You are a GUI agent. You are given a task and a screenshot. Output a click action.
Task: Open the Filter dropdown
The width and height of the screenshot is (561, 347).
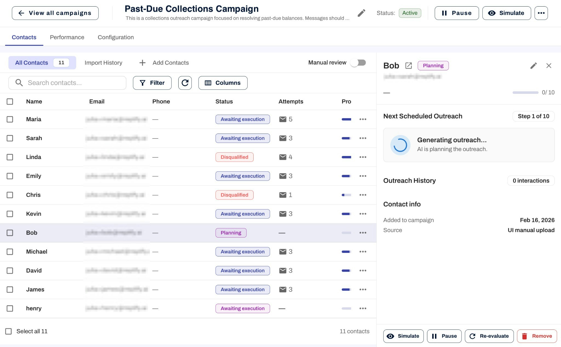coord(152,83)
